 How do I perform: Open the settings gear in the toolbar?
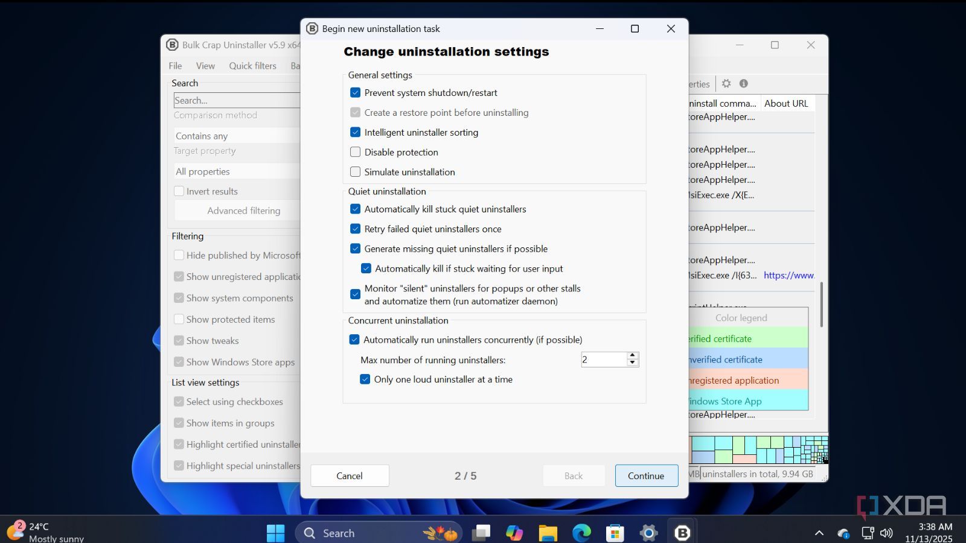pyautogui.click(x=726, y=84)
